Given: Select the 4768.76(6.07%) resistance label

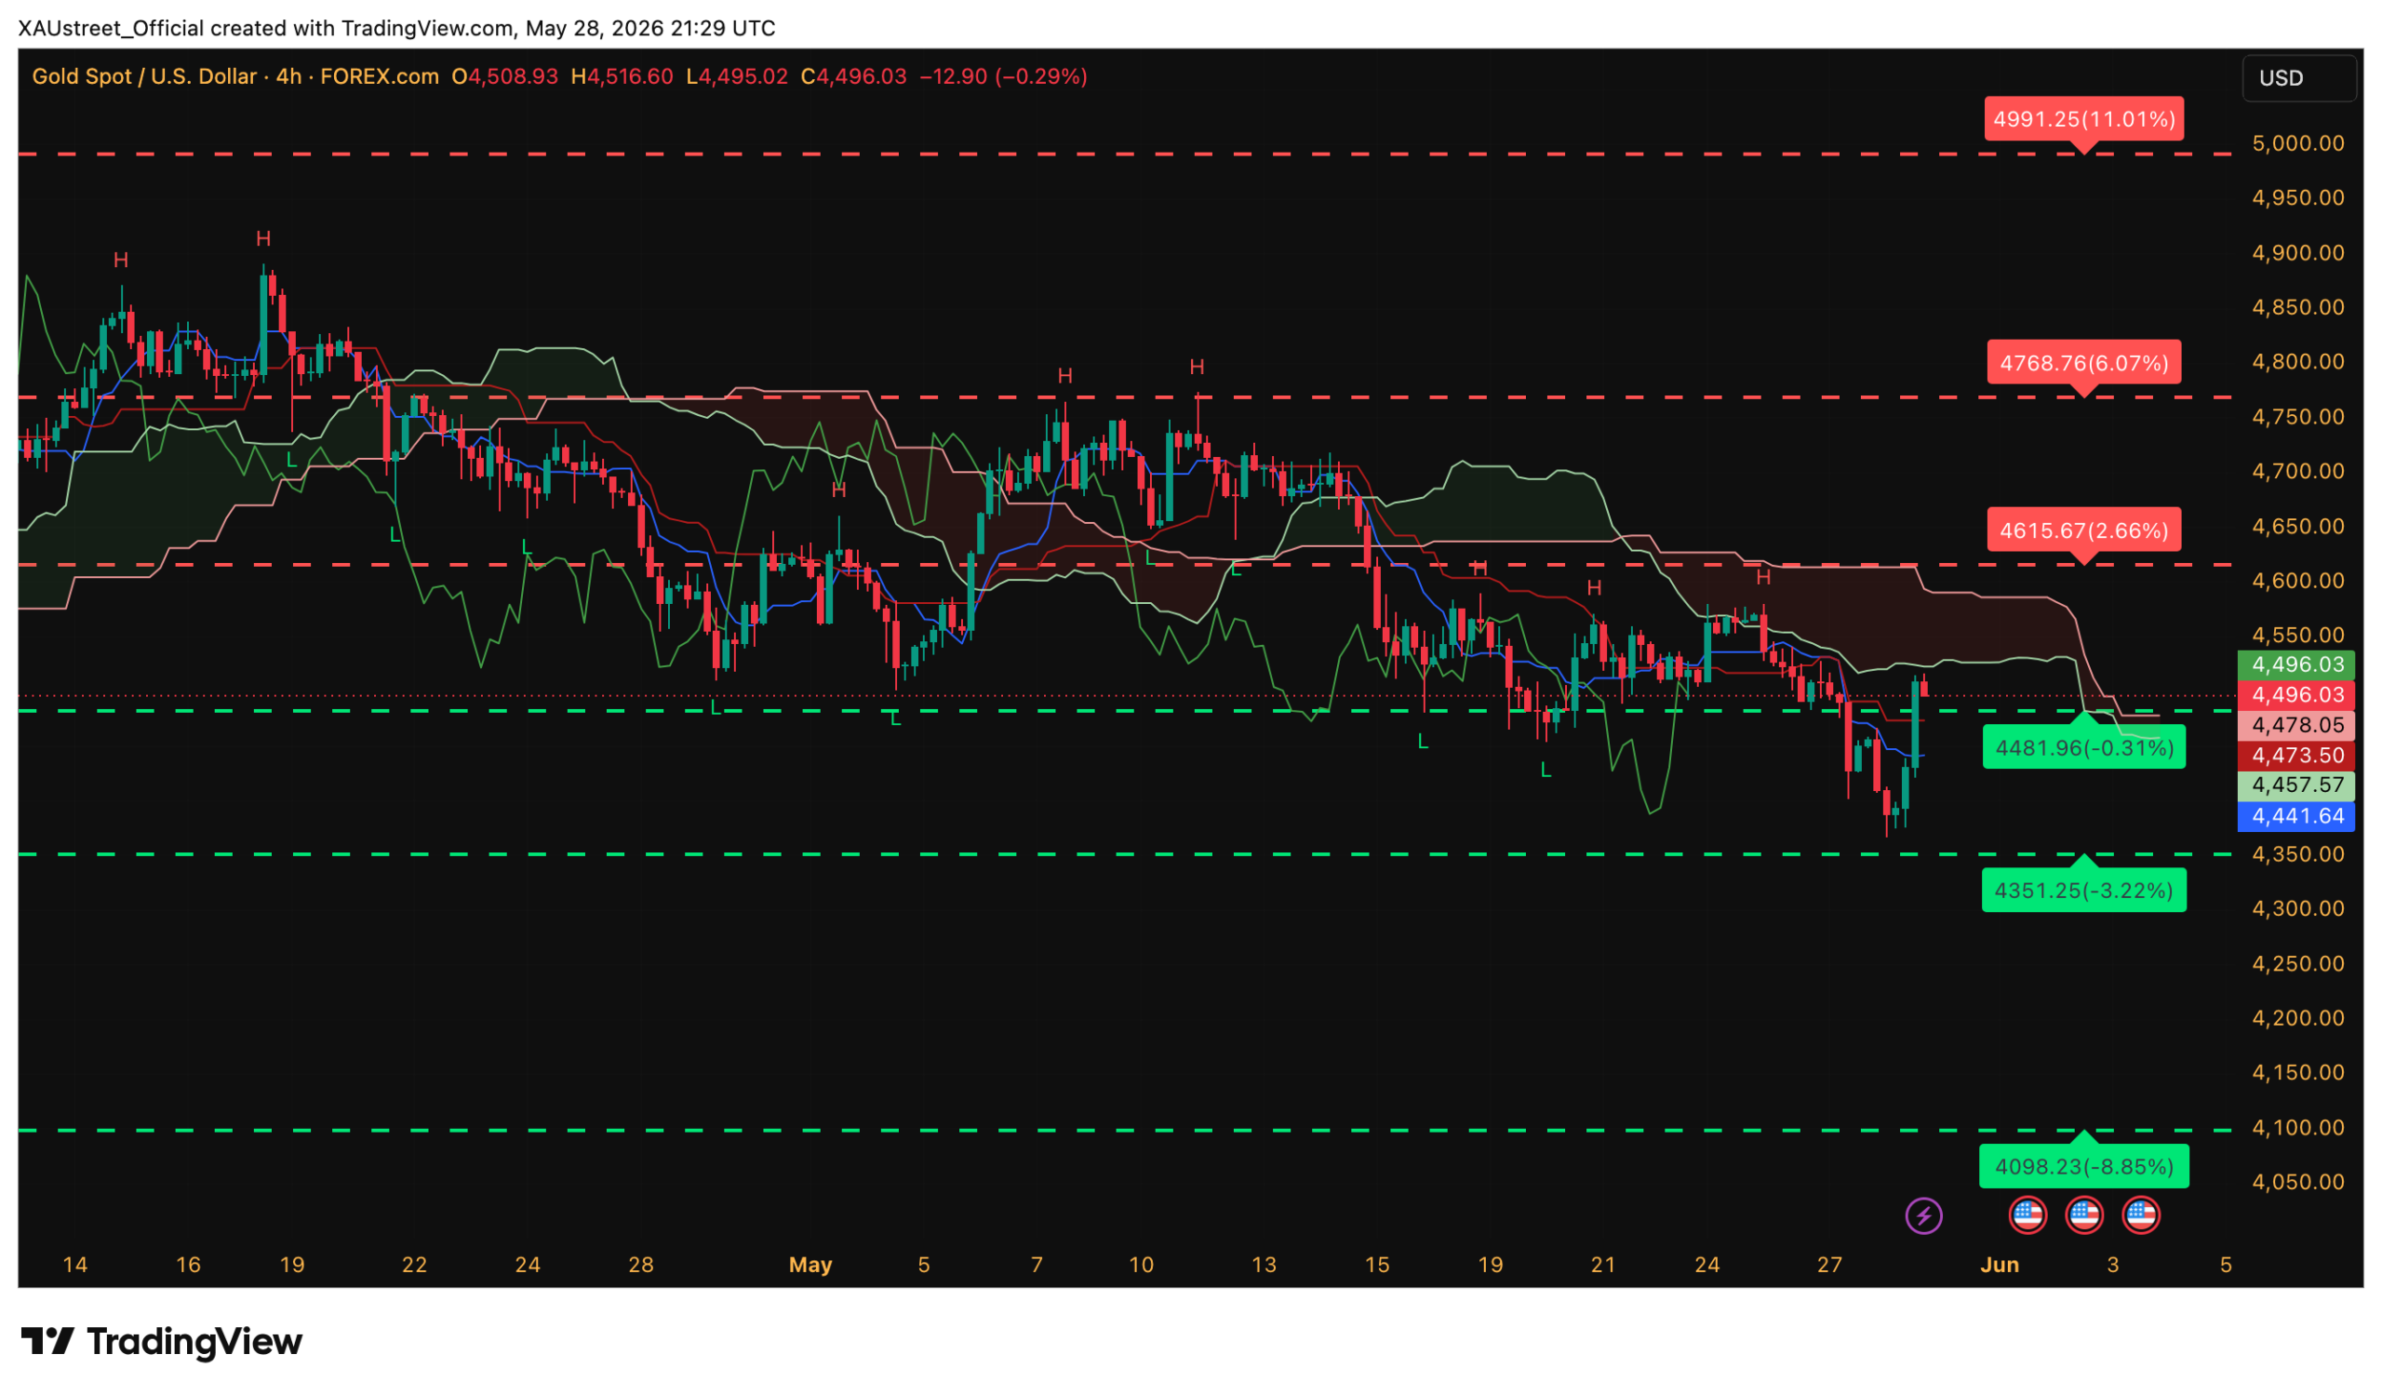Looking at the screenshot, I should click(2084, 363).
